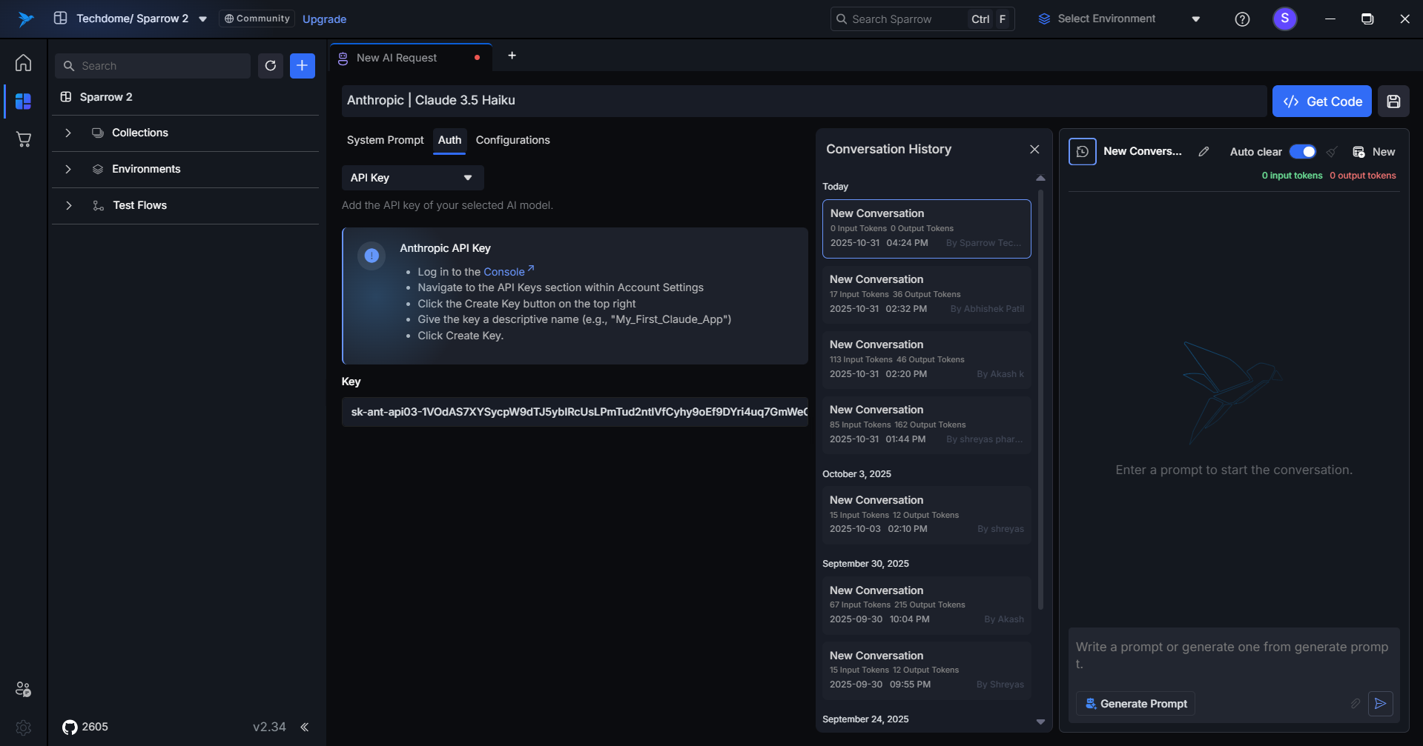Open the Home icon in sidebar
The width and height of the screenshot is (1423, 746).
click(24, 63)
